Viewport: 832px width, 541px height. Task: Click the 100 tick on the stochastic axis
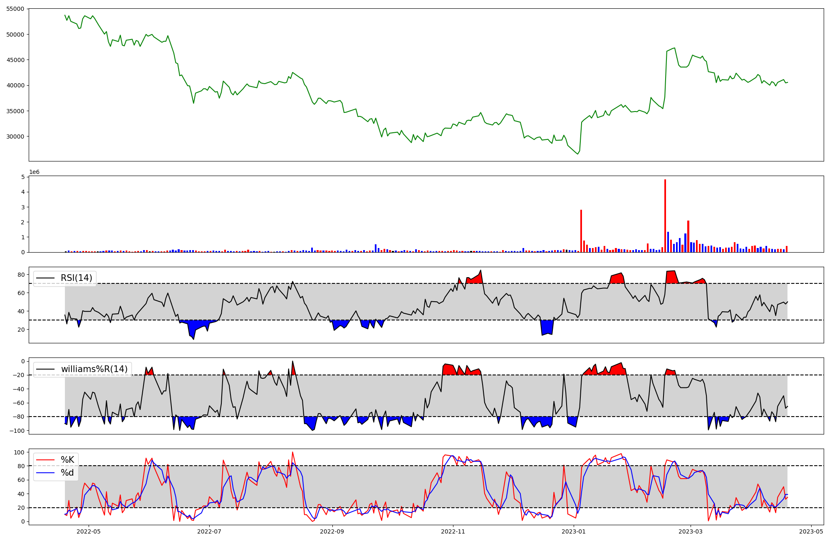tap(19, 452)
